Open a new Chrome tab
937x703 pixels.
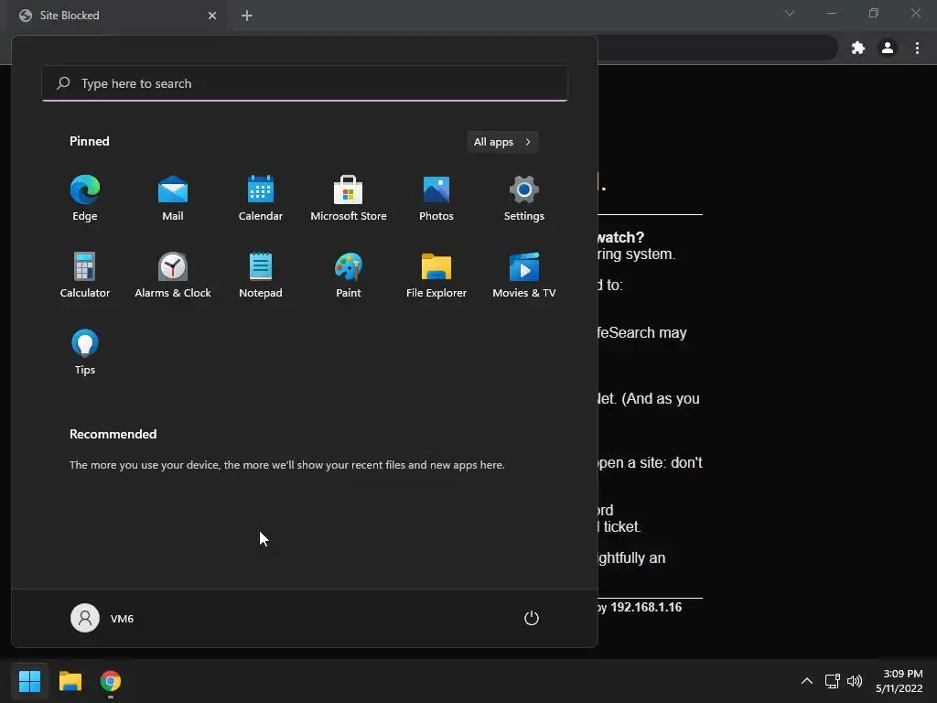(x=247, y=16)
